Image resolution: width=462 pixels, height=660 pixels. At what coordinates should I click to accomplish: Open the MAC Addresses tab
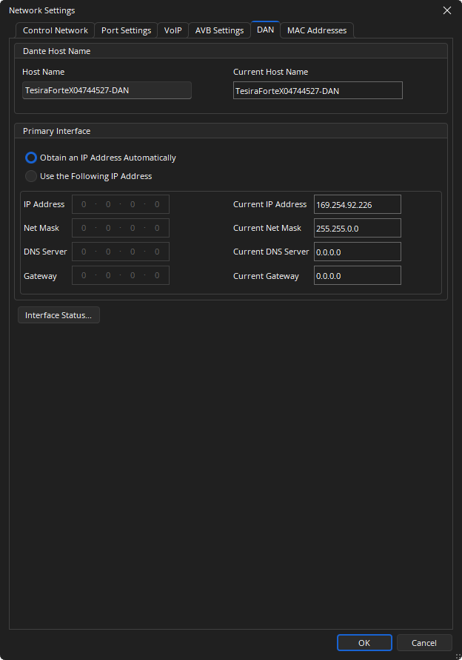317,30
